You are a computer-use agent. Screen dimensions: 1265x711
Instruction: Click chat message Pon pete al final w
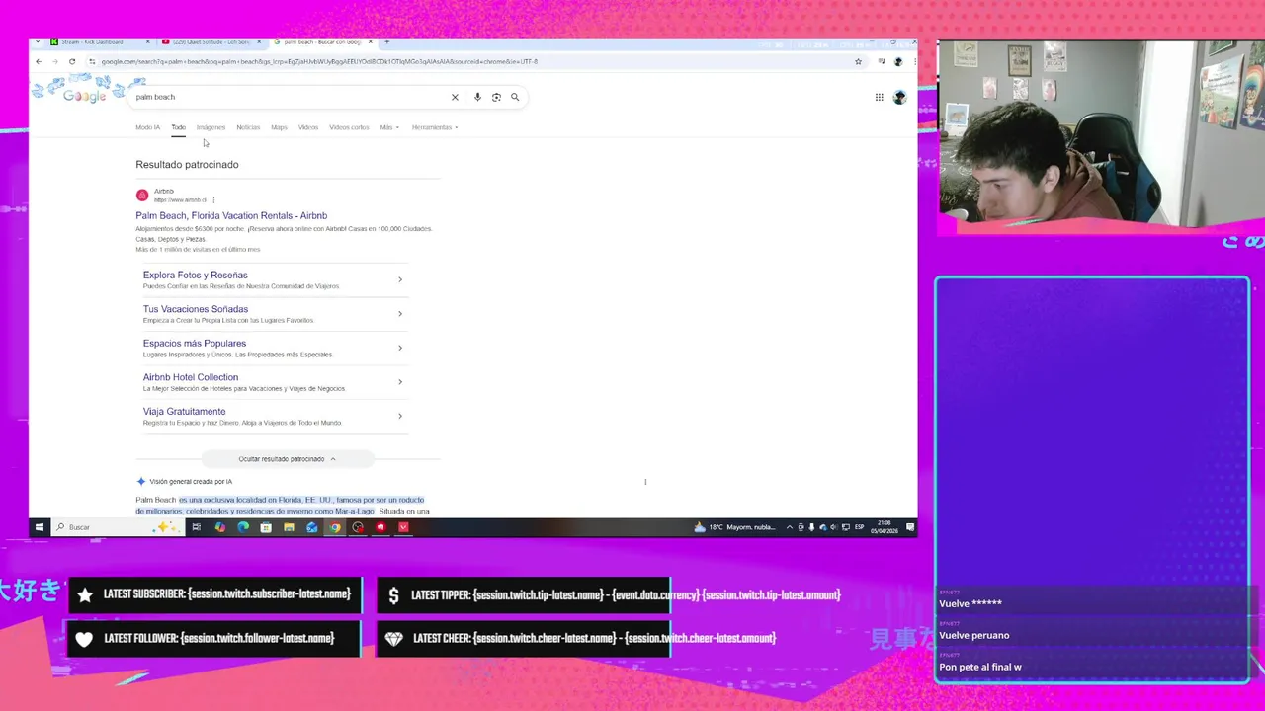click(979, 667)
